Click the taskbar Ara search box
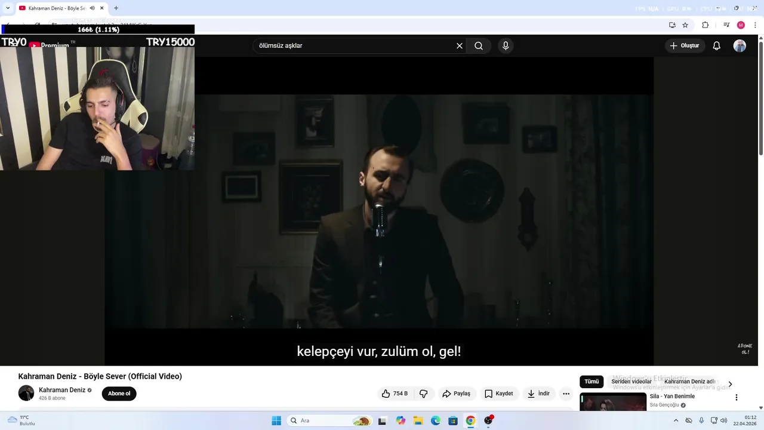The image size is (764, 430). point(329,420)
